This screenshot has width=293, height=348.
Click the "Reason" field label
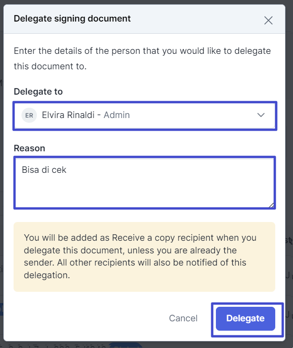(29, 148)
